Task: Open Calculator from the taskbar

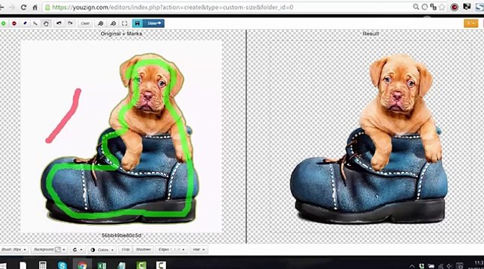Action: (x=43, y=265)
